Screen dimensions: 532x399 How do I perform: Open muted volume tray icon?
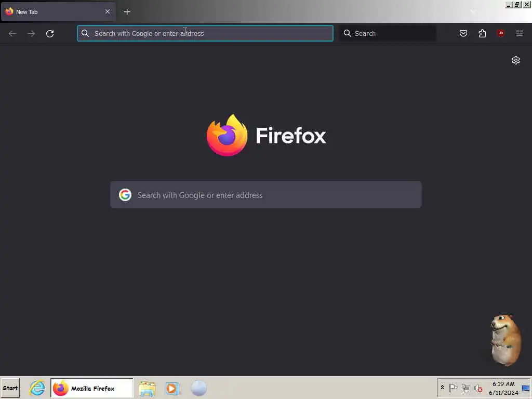tap(478, 388)
